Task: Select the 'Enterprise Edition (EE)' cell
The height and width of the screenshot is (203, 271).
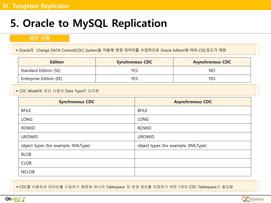Action: coord(57,79)
